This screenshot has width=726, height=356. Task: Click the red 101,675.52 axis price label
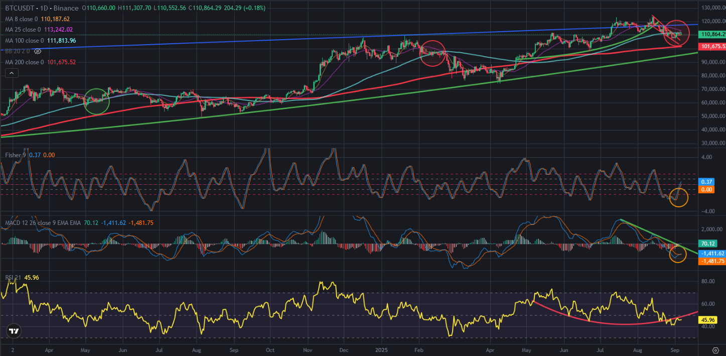tap(712, 46)
